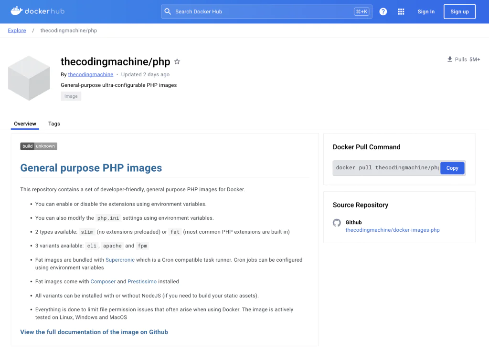Open the Explore breadcrumb link
The image size is (489, 349).
(17, 30)
